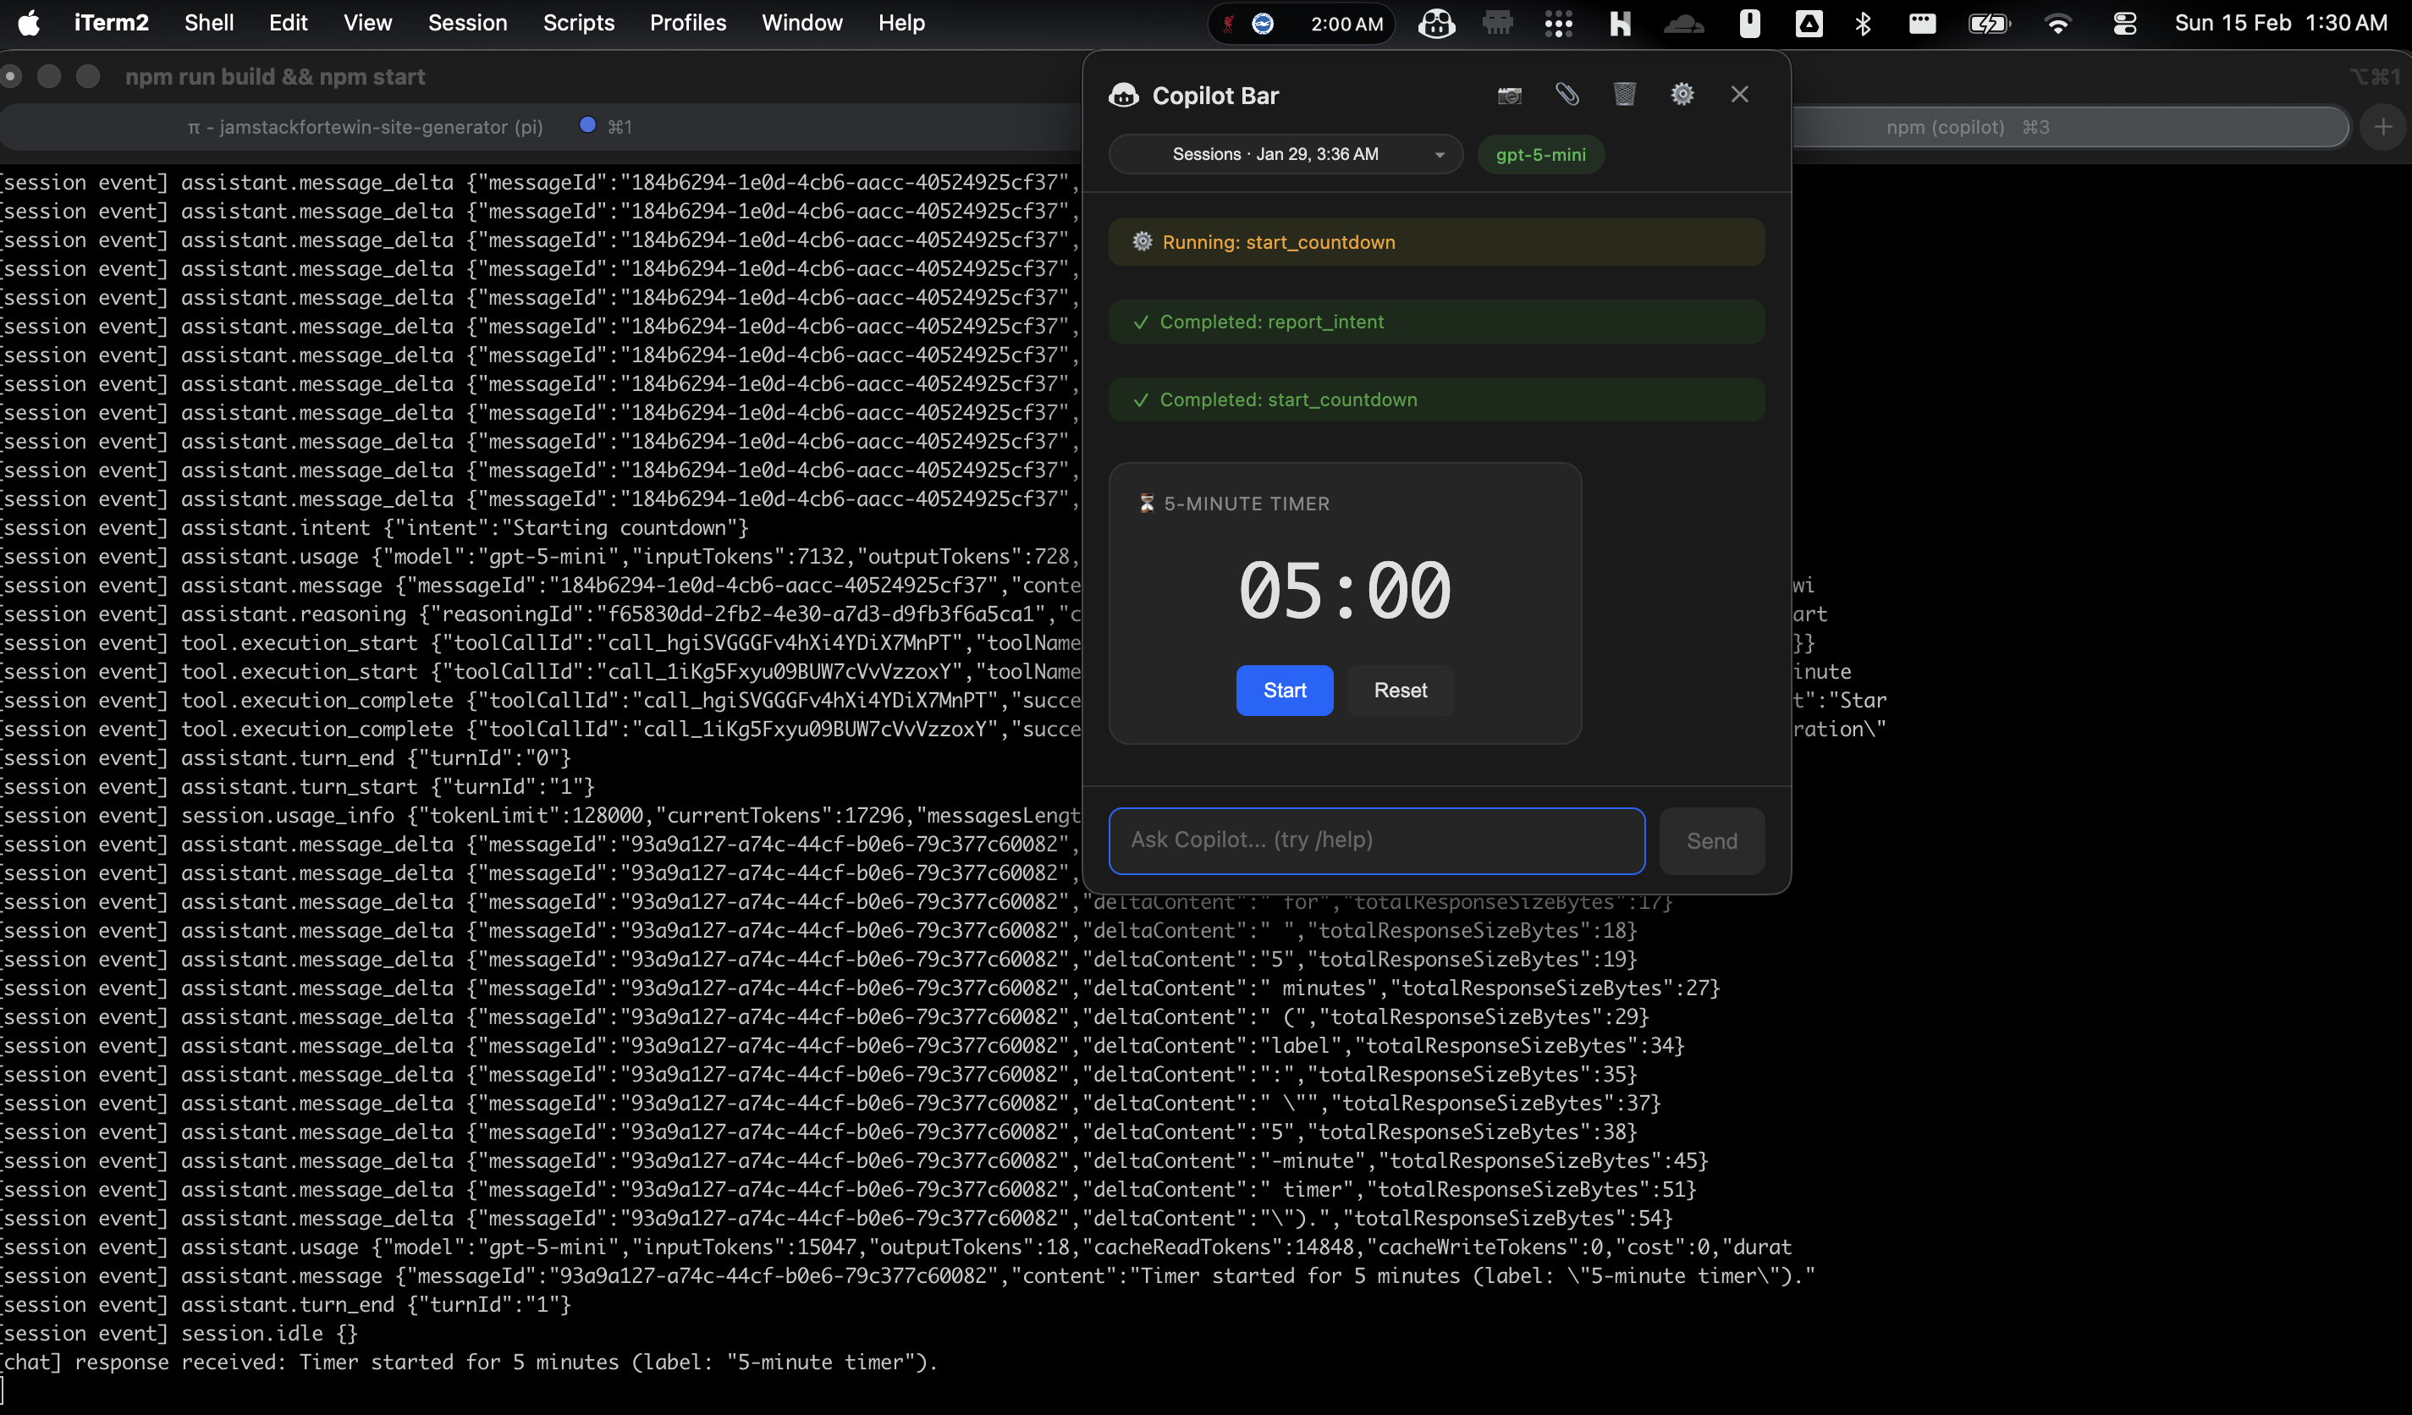Take a screenshot using the camera icon
Image resolution: width=2412 pixels, height=1415 pixels.
[1510, 94]
